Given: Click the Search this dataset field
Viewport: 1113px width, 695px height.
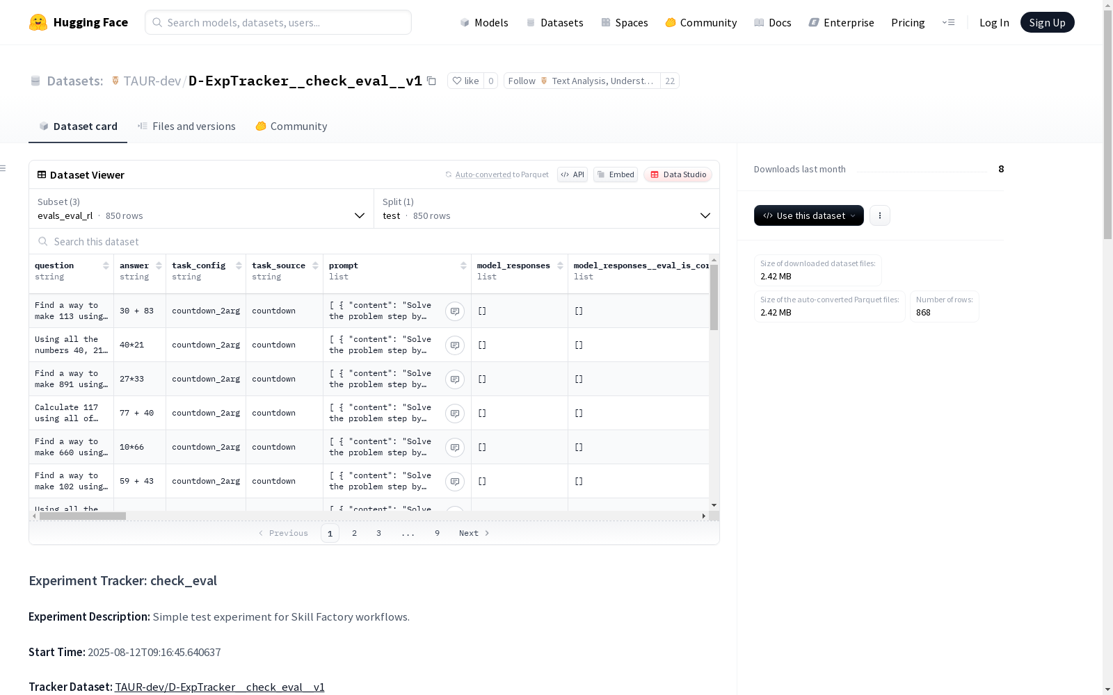Looking at the screenshot, I should pyautogui.click(x=374, y=241).
